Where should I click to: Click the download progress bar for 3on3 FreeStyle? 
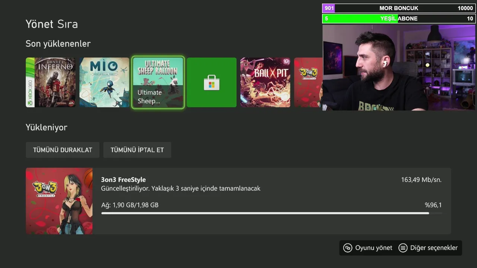pos(271,213)
